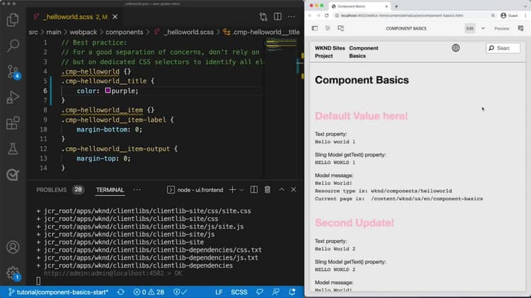
Task: Open the Explorer view in VS Code
Action: coord(13,20)
